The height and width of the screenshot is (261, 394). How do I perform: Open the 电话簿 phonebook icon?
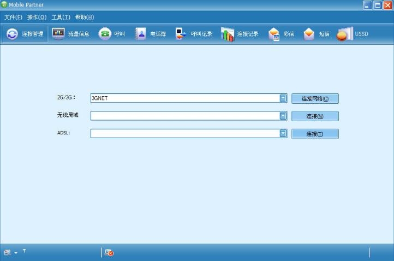point(141,34)
